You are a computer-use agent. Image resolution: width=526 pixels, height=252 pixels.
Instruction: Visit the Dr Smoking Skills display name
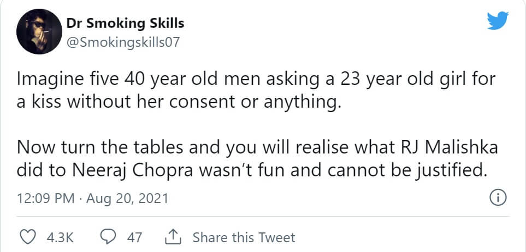point(125,23)
